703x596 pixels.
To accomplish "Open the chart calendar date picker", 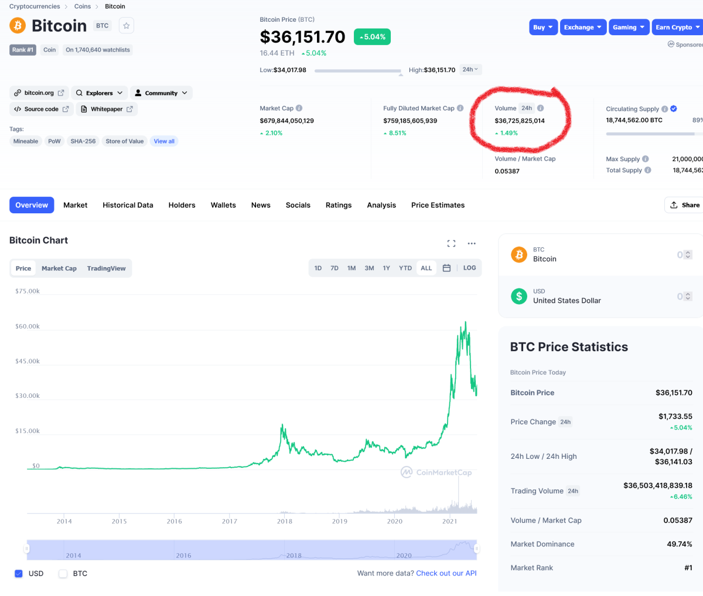I will (x=446, y=268).
